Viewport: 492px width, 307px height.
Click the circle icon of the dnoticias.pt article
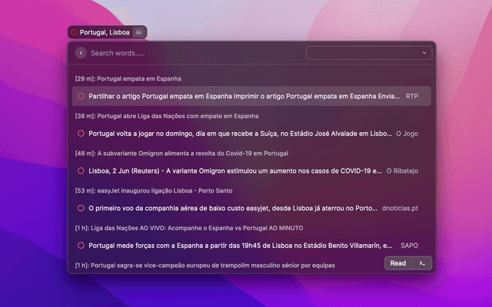81,208
